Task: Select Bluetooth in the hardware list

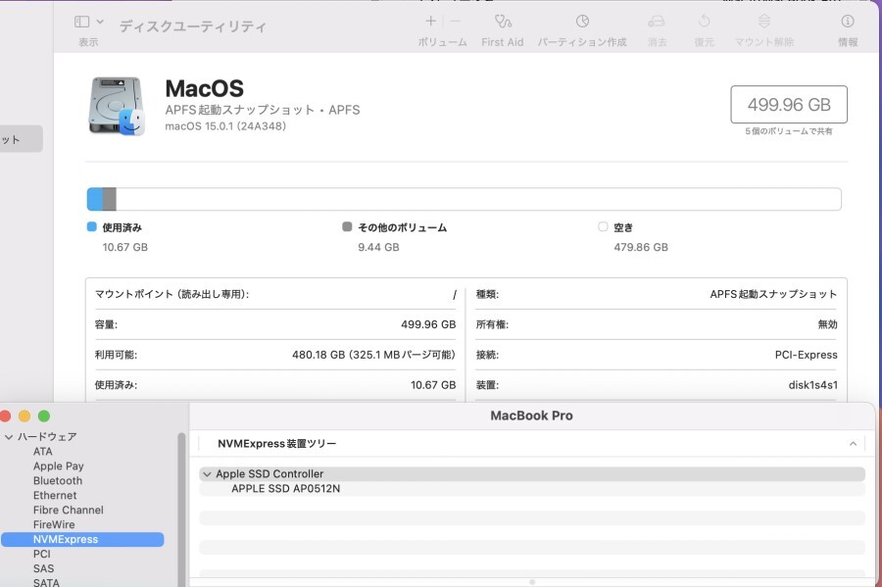Action: 58,481
